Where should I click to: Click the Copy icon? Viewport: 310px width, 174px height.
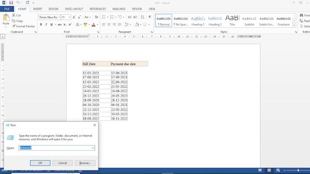[x=14, y=21]
